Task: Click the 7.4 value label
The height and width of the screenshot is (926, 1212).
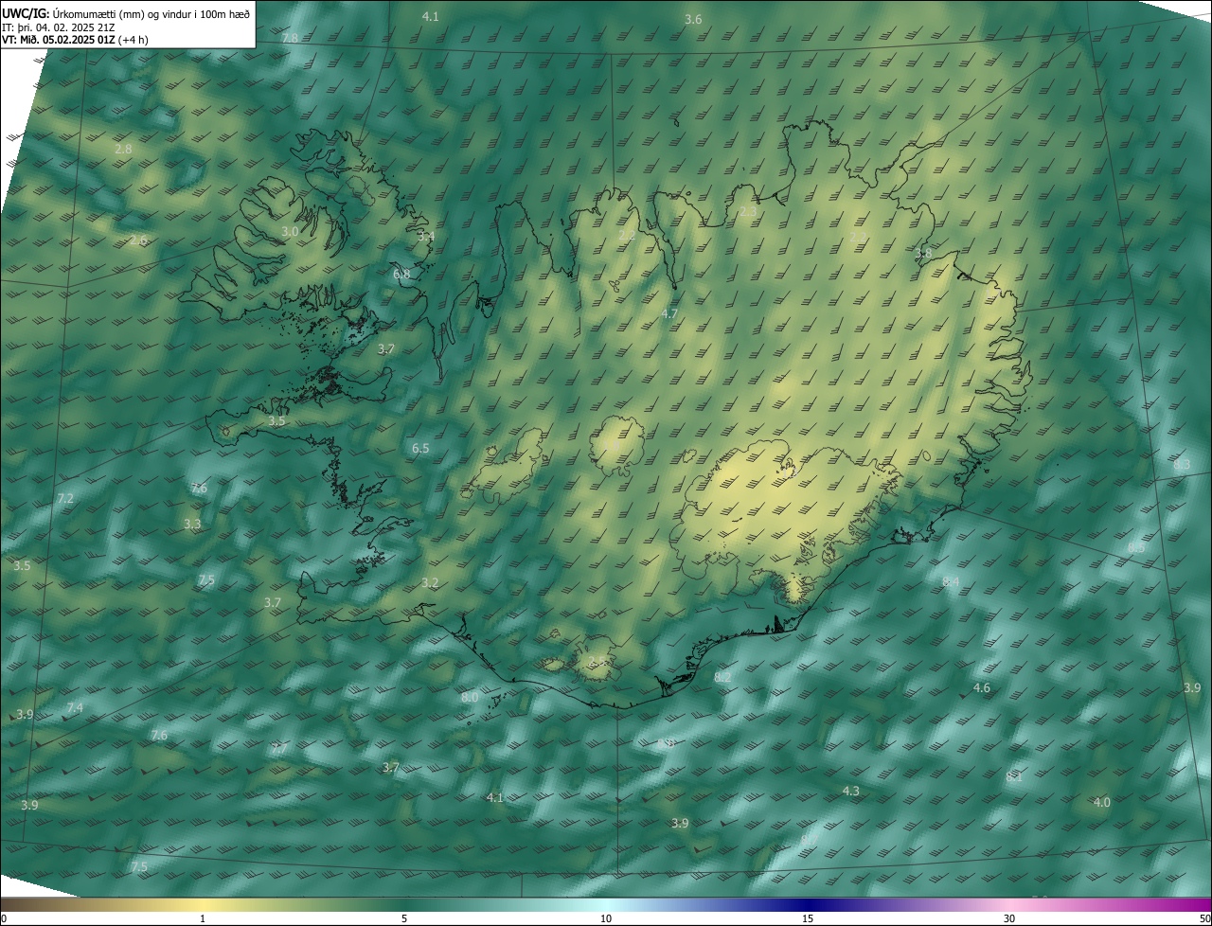Action: (x=75, y=708)
